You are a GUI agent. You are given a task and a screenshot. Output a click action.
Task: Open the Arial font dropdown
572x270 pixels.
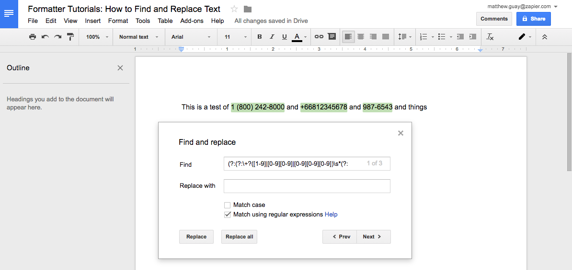[191, 37]
